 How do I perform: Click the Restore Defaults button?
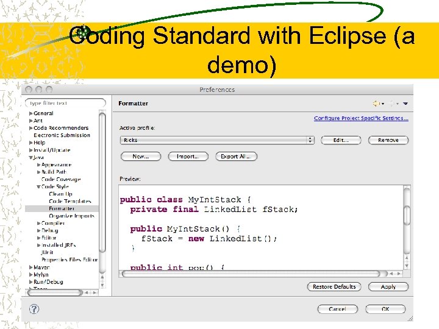pos(334,287)
